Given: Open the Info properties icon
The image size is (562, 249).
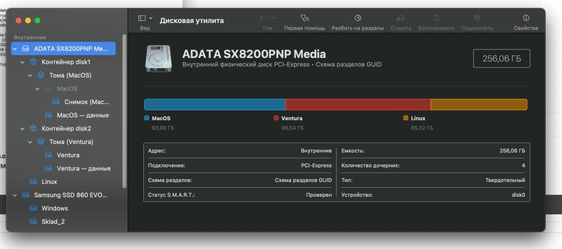Looking at the screenshot, I should 526,17.
